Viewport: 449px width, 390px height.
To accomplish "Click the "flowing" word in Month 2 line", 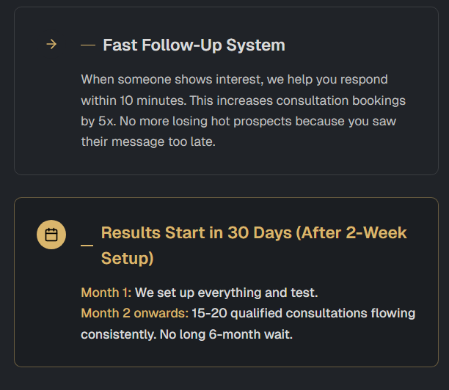I will tap(395, 314).
